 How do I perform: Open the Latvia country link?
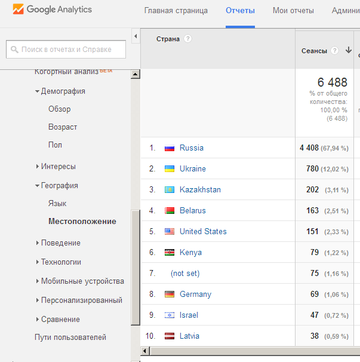(189, 336)
